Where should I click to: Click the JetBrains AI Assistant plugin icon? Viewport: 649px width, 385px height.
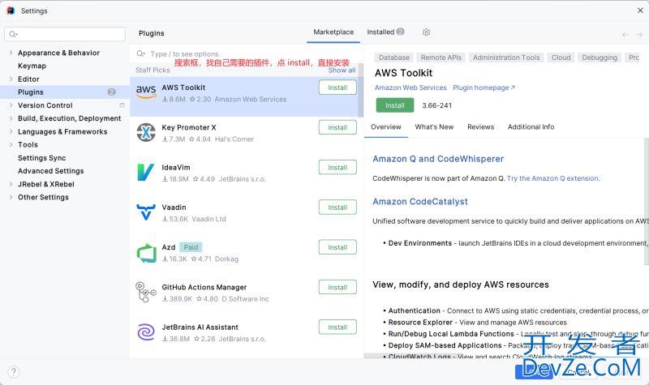146,332
